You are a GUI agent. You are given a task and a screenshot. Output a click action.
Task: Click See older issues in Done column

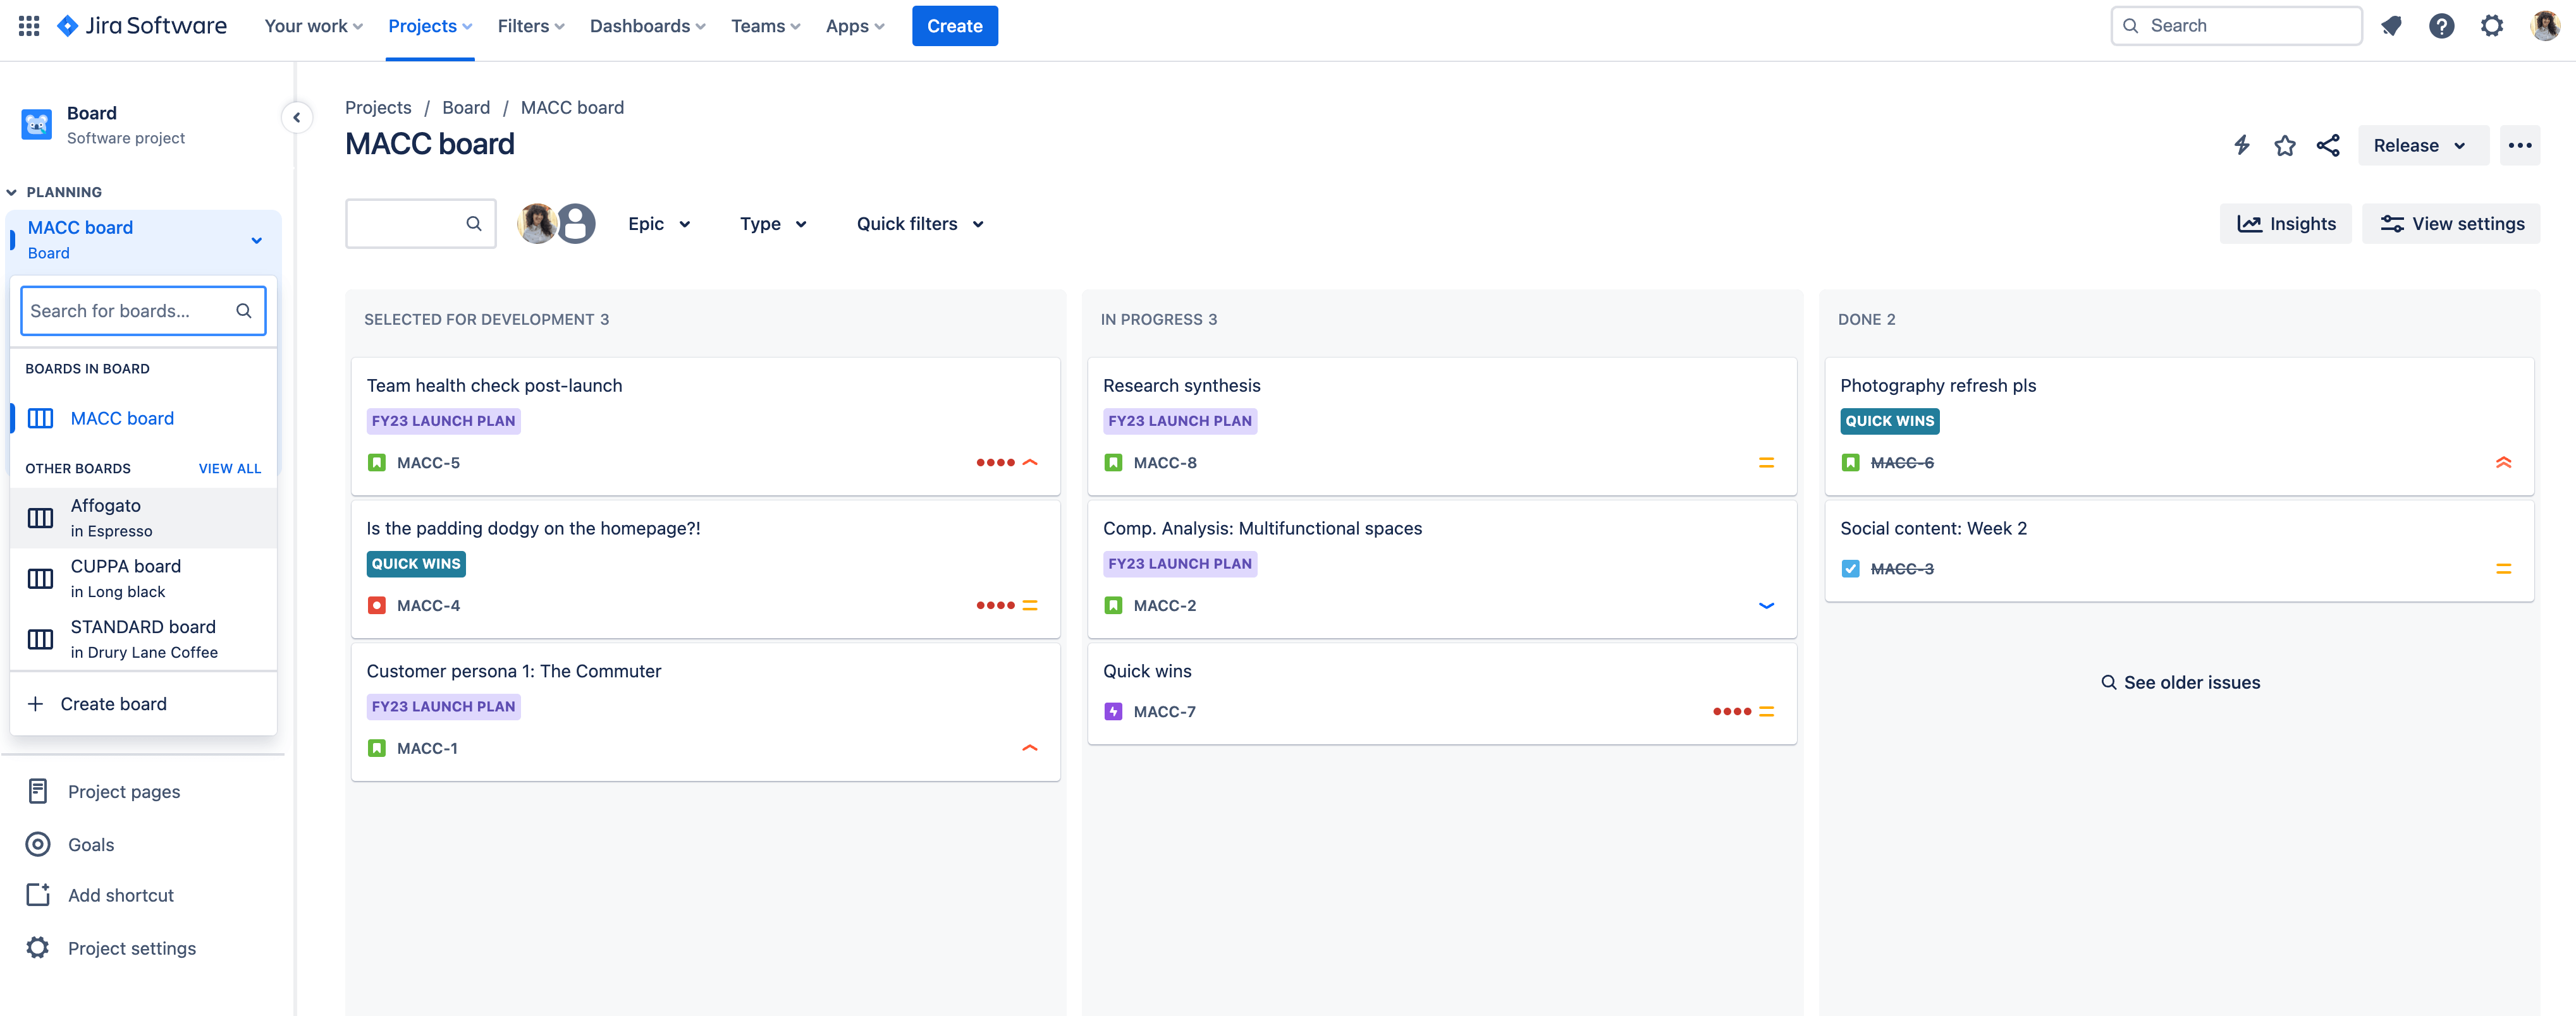point(2180,681)
